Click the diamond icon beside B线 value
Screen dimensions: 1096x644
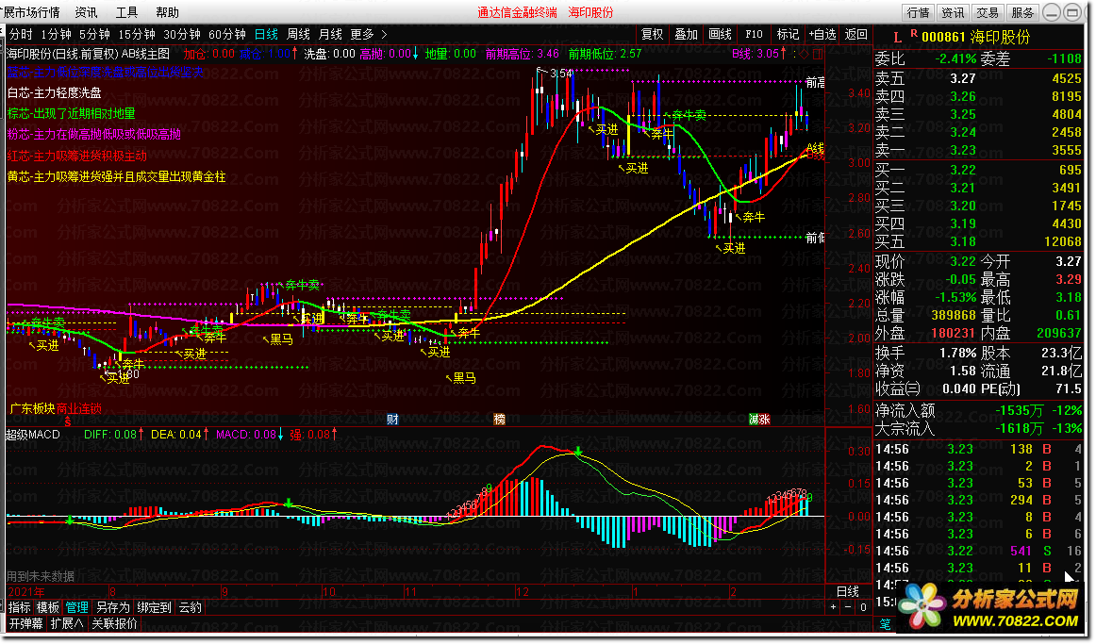click(x=804, y=54)
